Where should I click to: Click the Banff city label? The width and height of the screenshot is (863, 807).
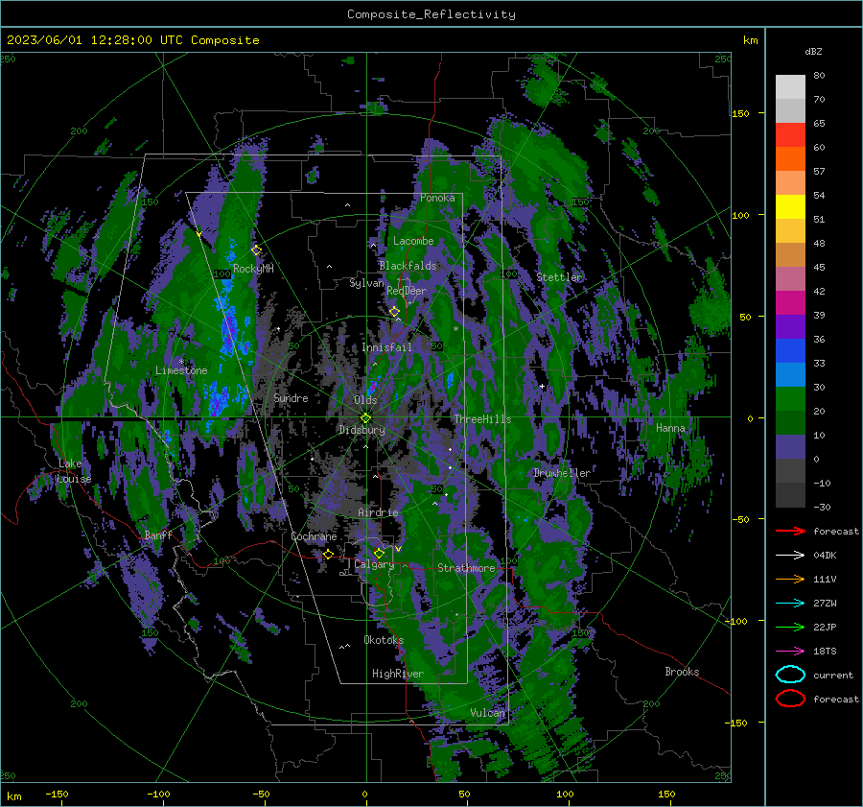pyautogui.click(x=158, y=534)
